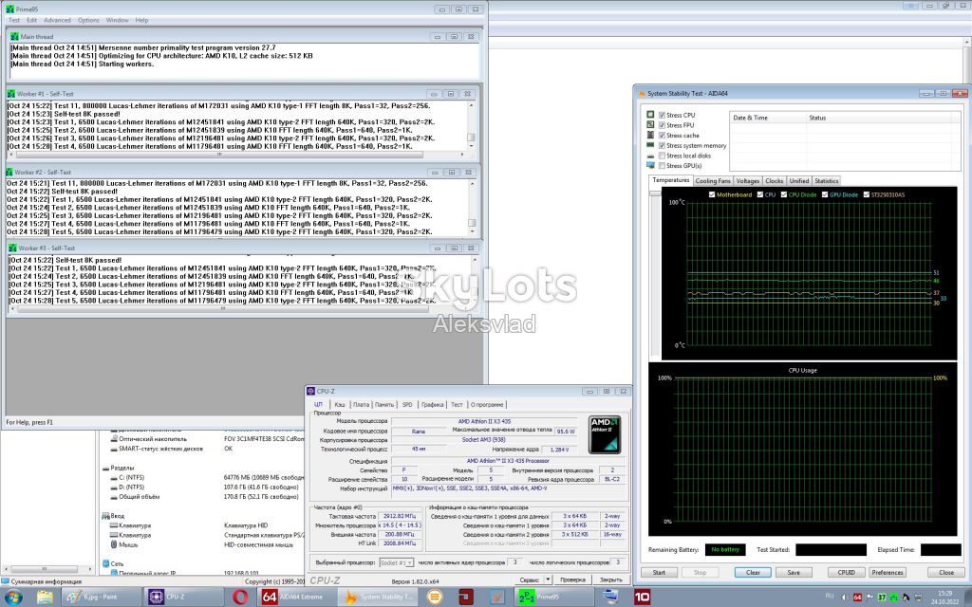Open the Test menu in Prime95
972x607 pixels.
click(x=13, y=21)
